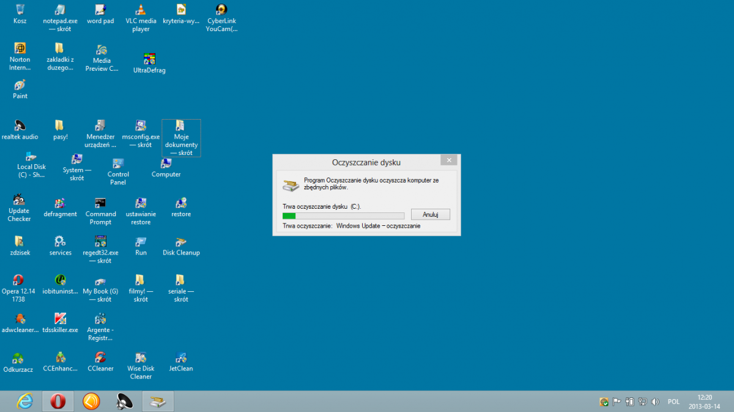
Task: Open CyberLink YouCam desktop icon
Action: point(221,9)
